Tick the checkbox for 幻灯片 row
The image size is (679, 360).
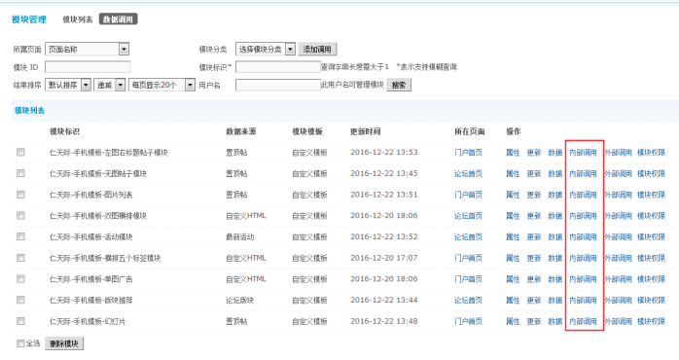(x=20, y=321)
